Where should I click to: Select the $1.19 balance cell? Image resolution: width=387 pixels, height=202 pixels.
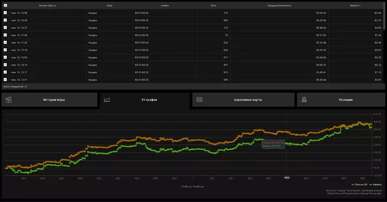click(378, 72)
